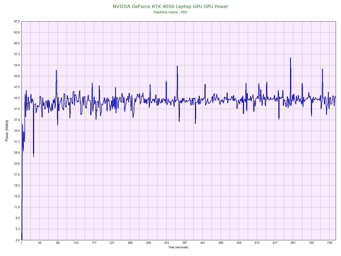The width and height of the screenshot is (341, 256).
Task: Click the 749 seconds X-axis tick label
Action: pos(329,243)
